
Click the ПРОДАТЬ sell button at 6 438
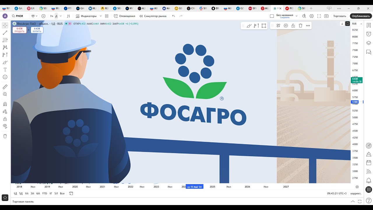click(20, 30)
